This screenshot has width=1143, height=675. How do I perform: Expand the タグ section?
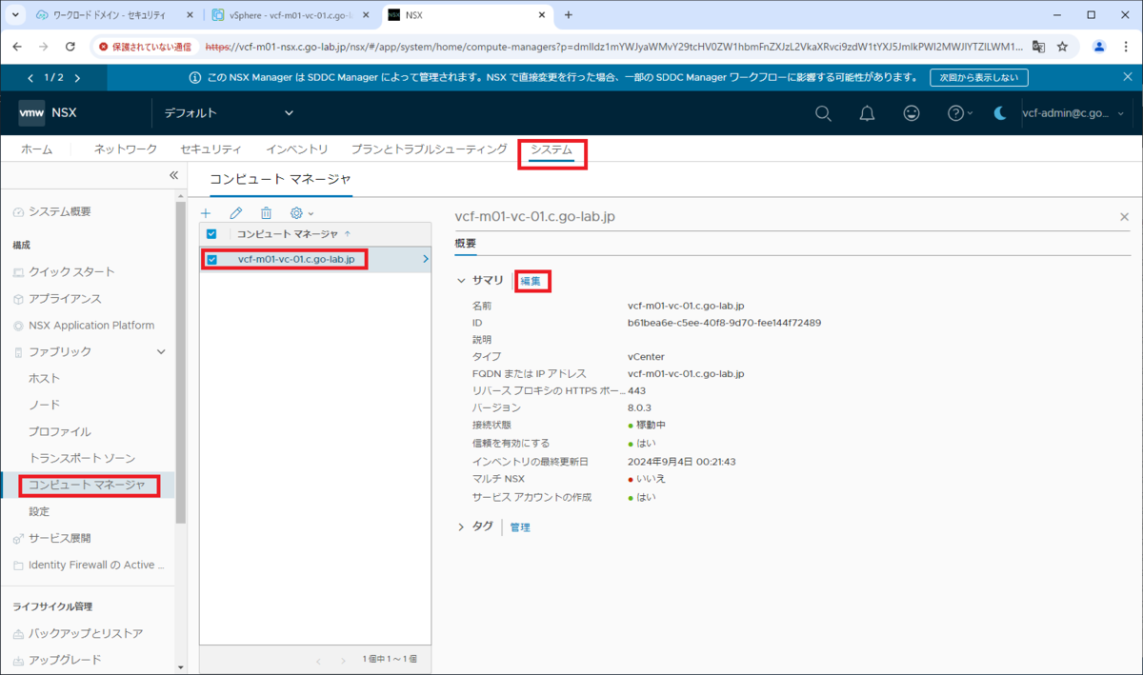click(x=462, y=526)
